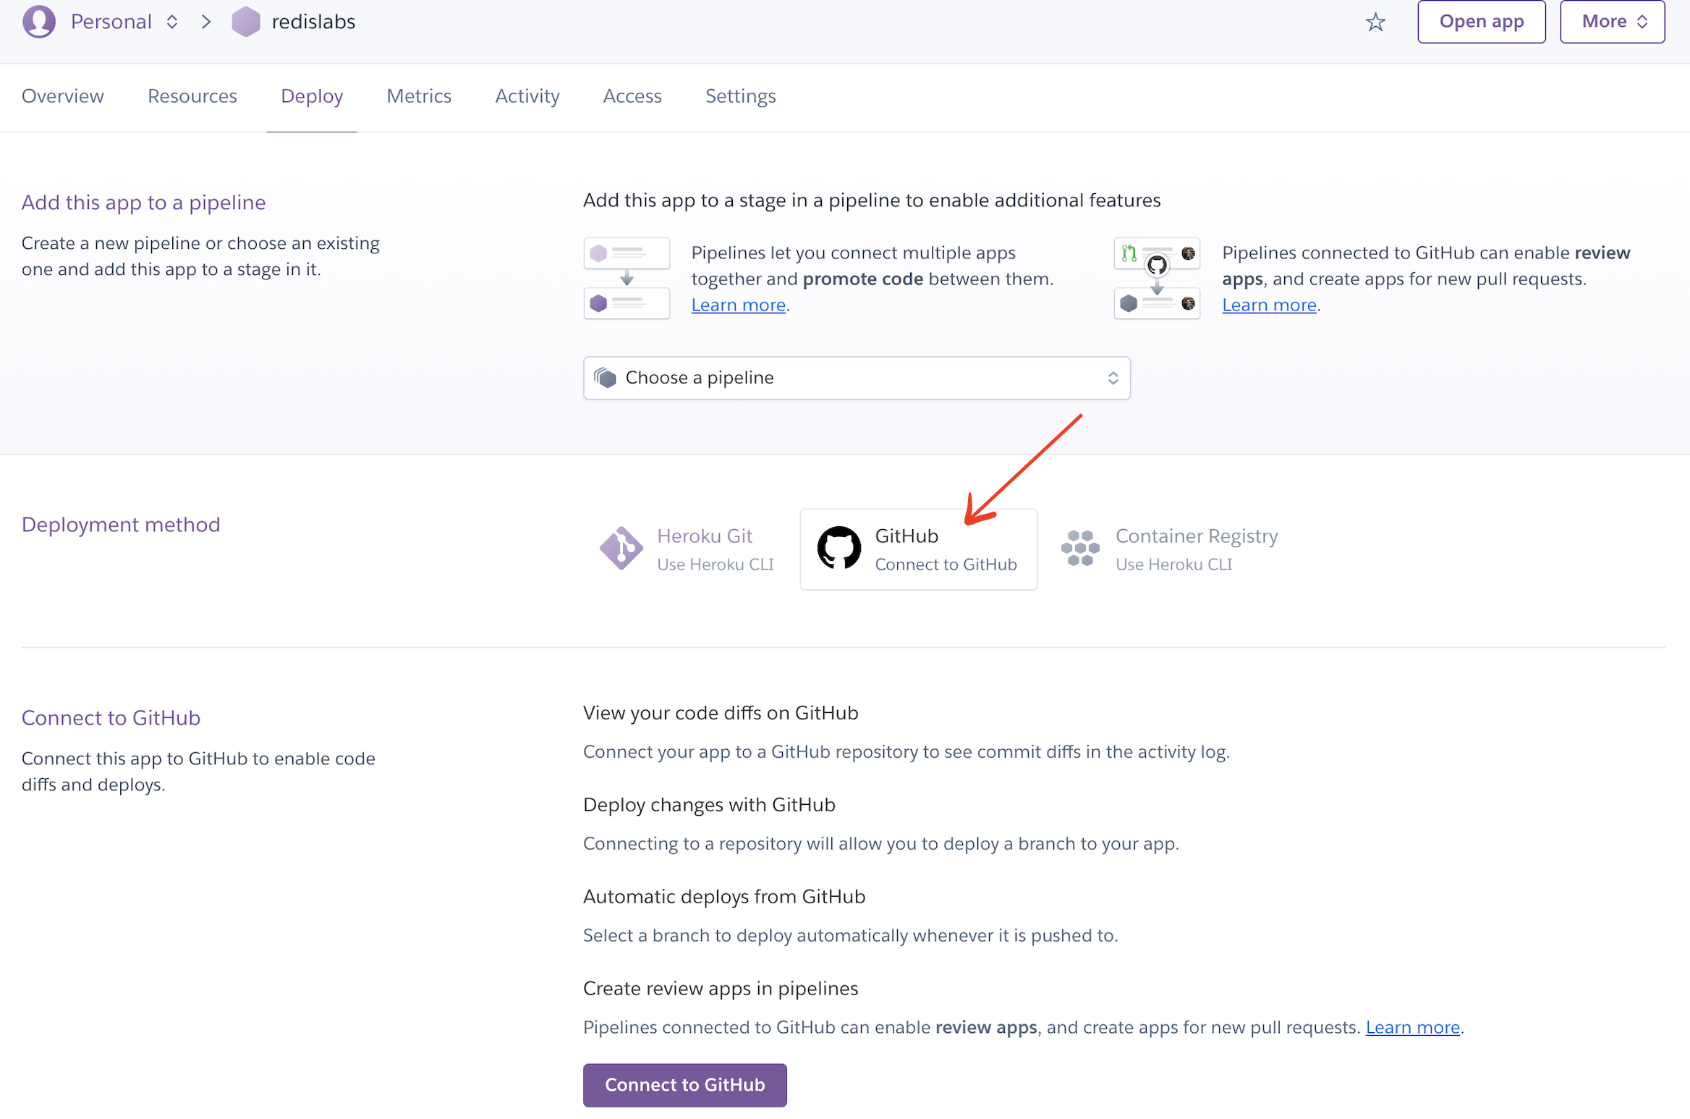Viewport: 1690px width, 1119px height.
Task: Click the purple Connect to GitHub button
Action: [685, 1084]
